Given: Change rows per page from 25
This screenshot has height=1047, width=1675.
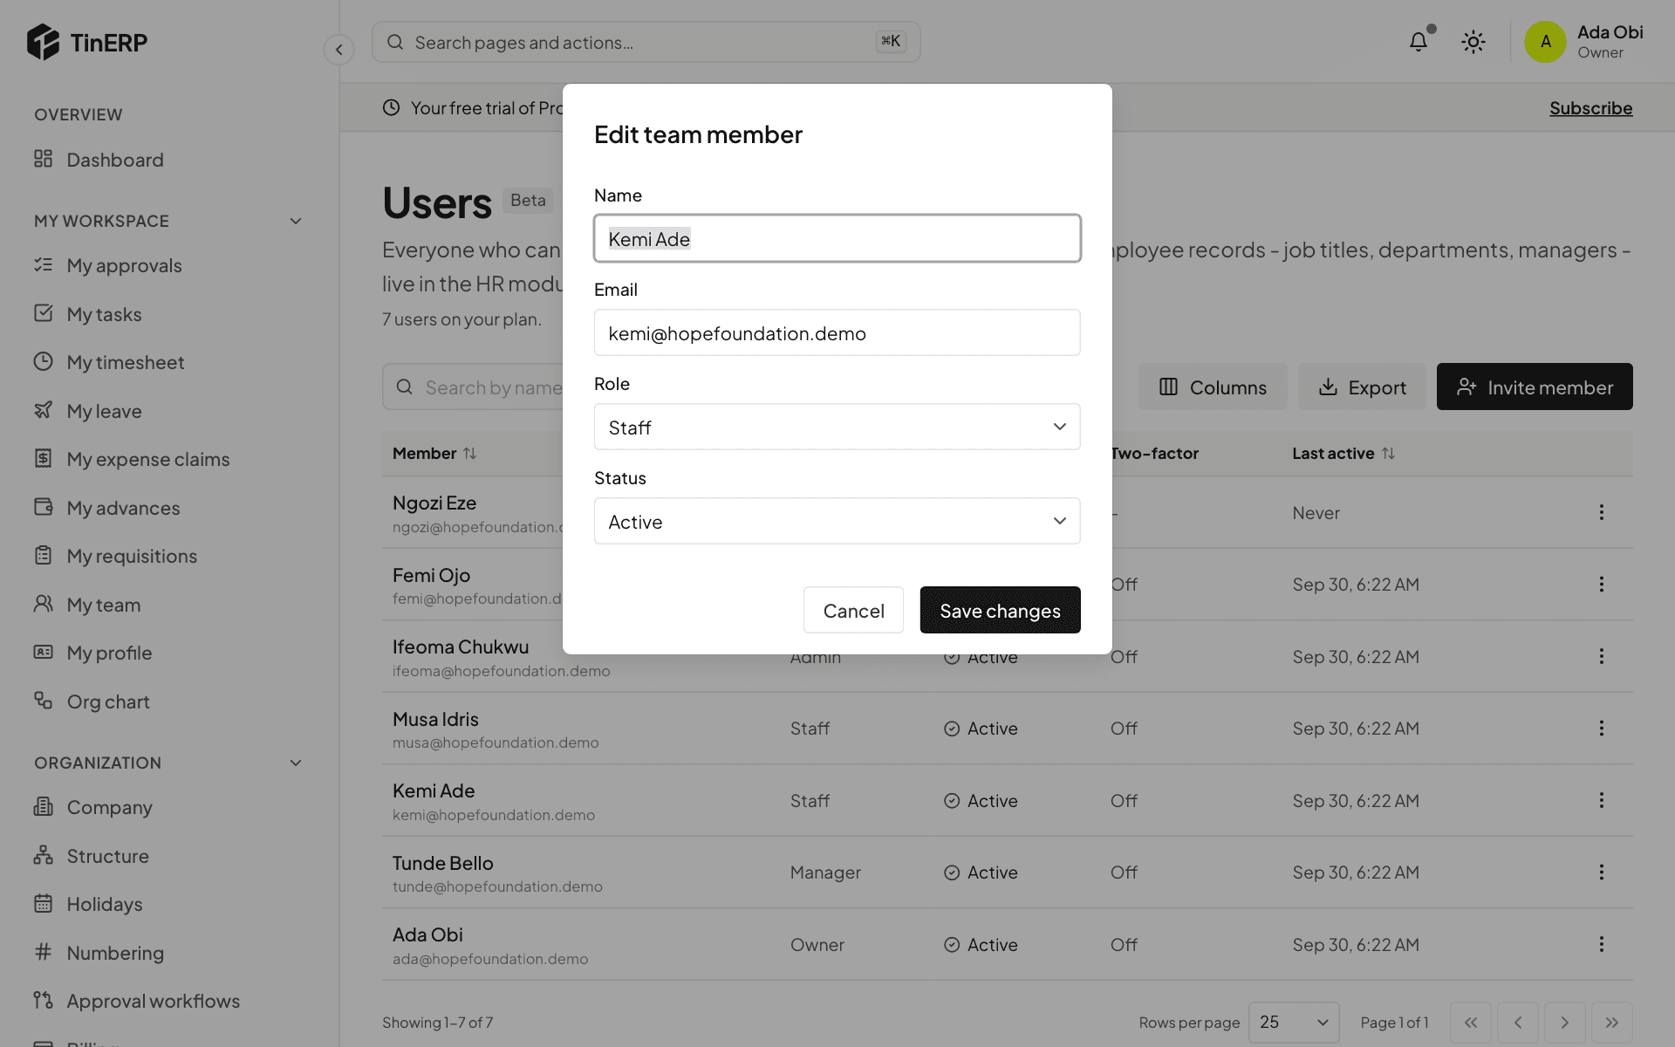Looking at the screenshot, I should (x=1294, y=1023).
